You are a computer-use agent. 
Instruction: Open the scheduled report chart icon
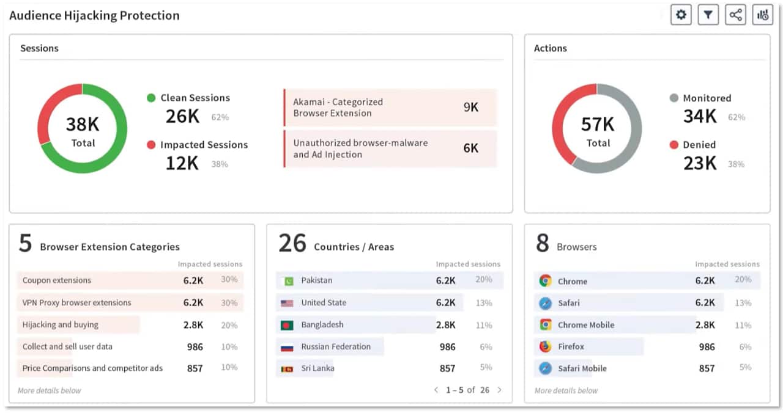click(x=762, y=15)
